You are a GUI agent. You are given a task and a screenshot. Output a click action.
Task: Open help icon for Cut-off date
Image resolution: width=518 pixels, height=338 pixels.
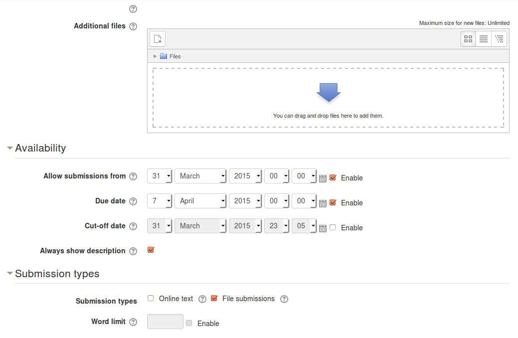pyautogui.click(x=133, y=226)
